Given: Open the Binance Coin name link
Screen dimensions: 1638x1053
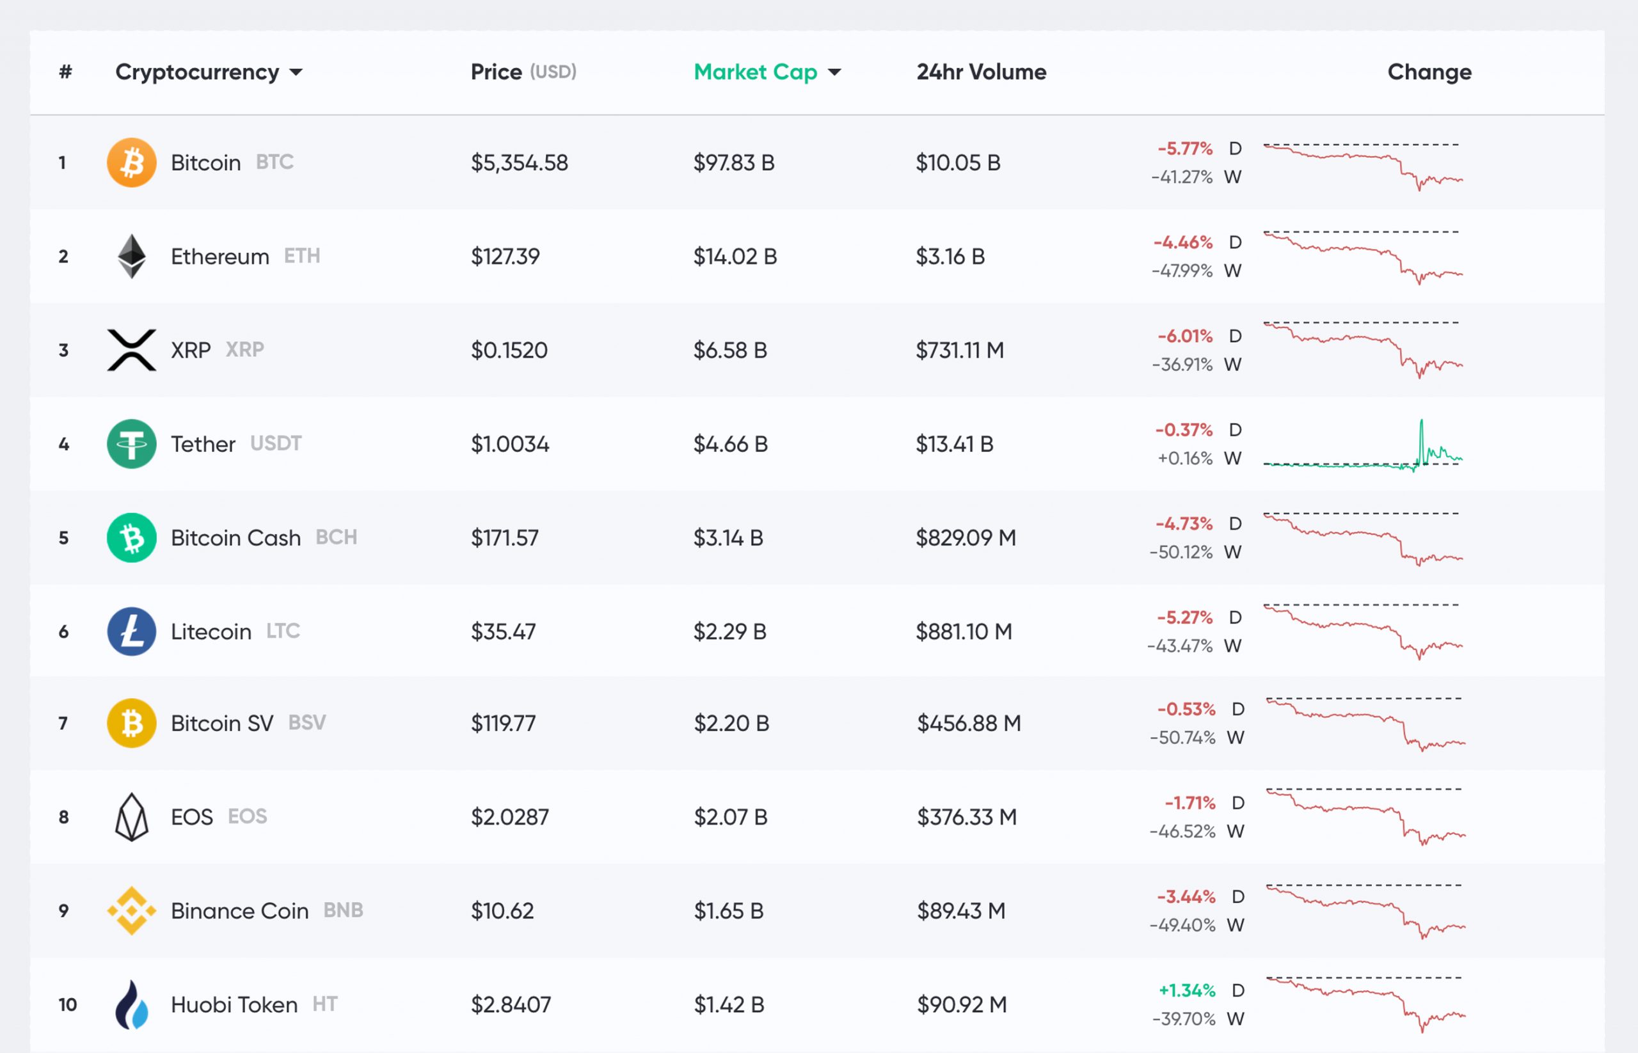Looking at the screenshot, I should (240, 910).
